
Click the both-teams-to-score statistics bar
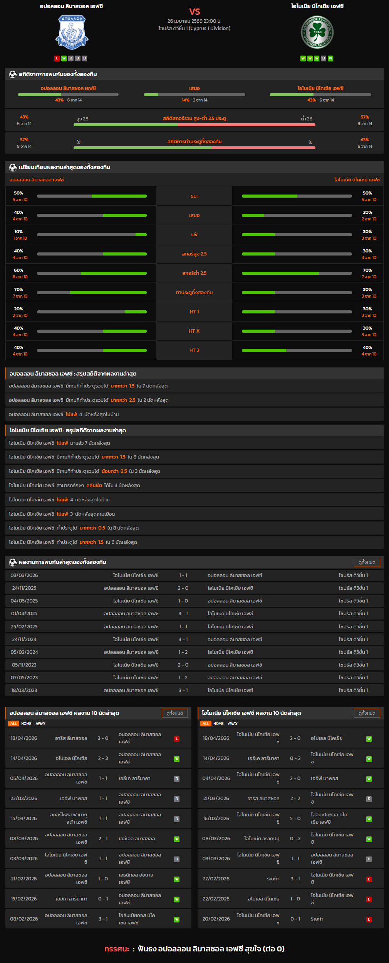194,147
